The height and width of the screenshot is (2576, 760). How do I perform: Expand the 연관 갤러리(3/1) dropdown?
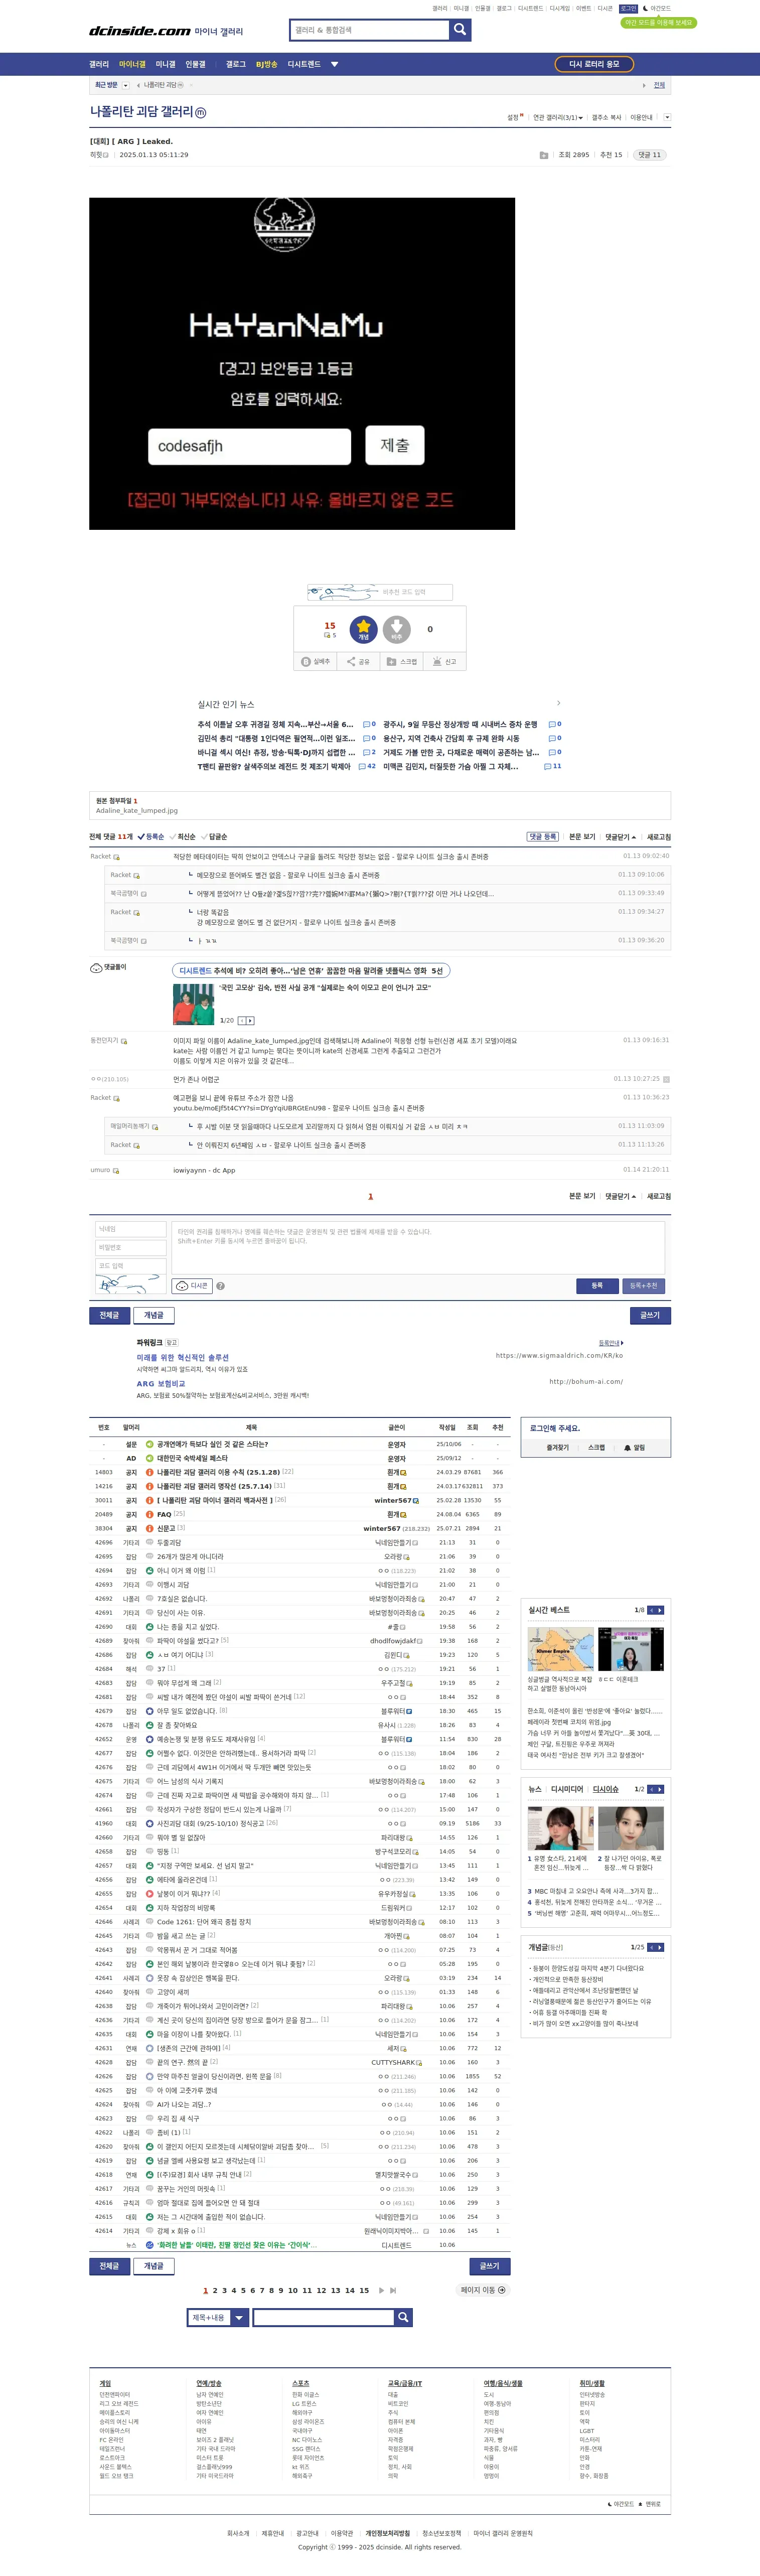click(557, 118)
